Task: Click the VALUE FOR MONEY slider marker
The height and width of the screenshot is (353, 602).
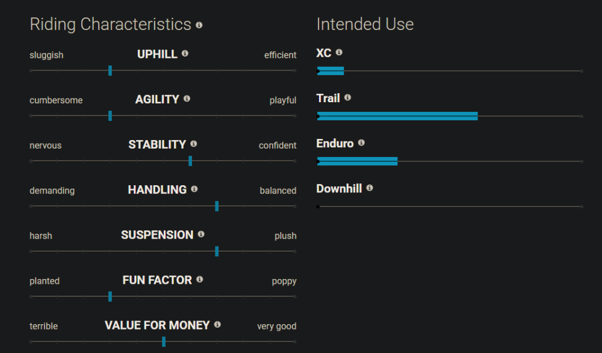Action: coord(164,342)
